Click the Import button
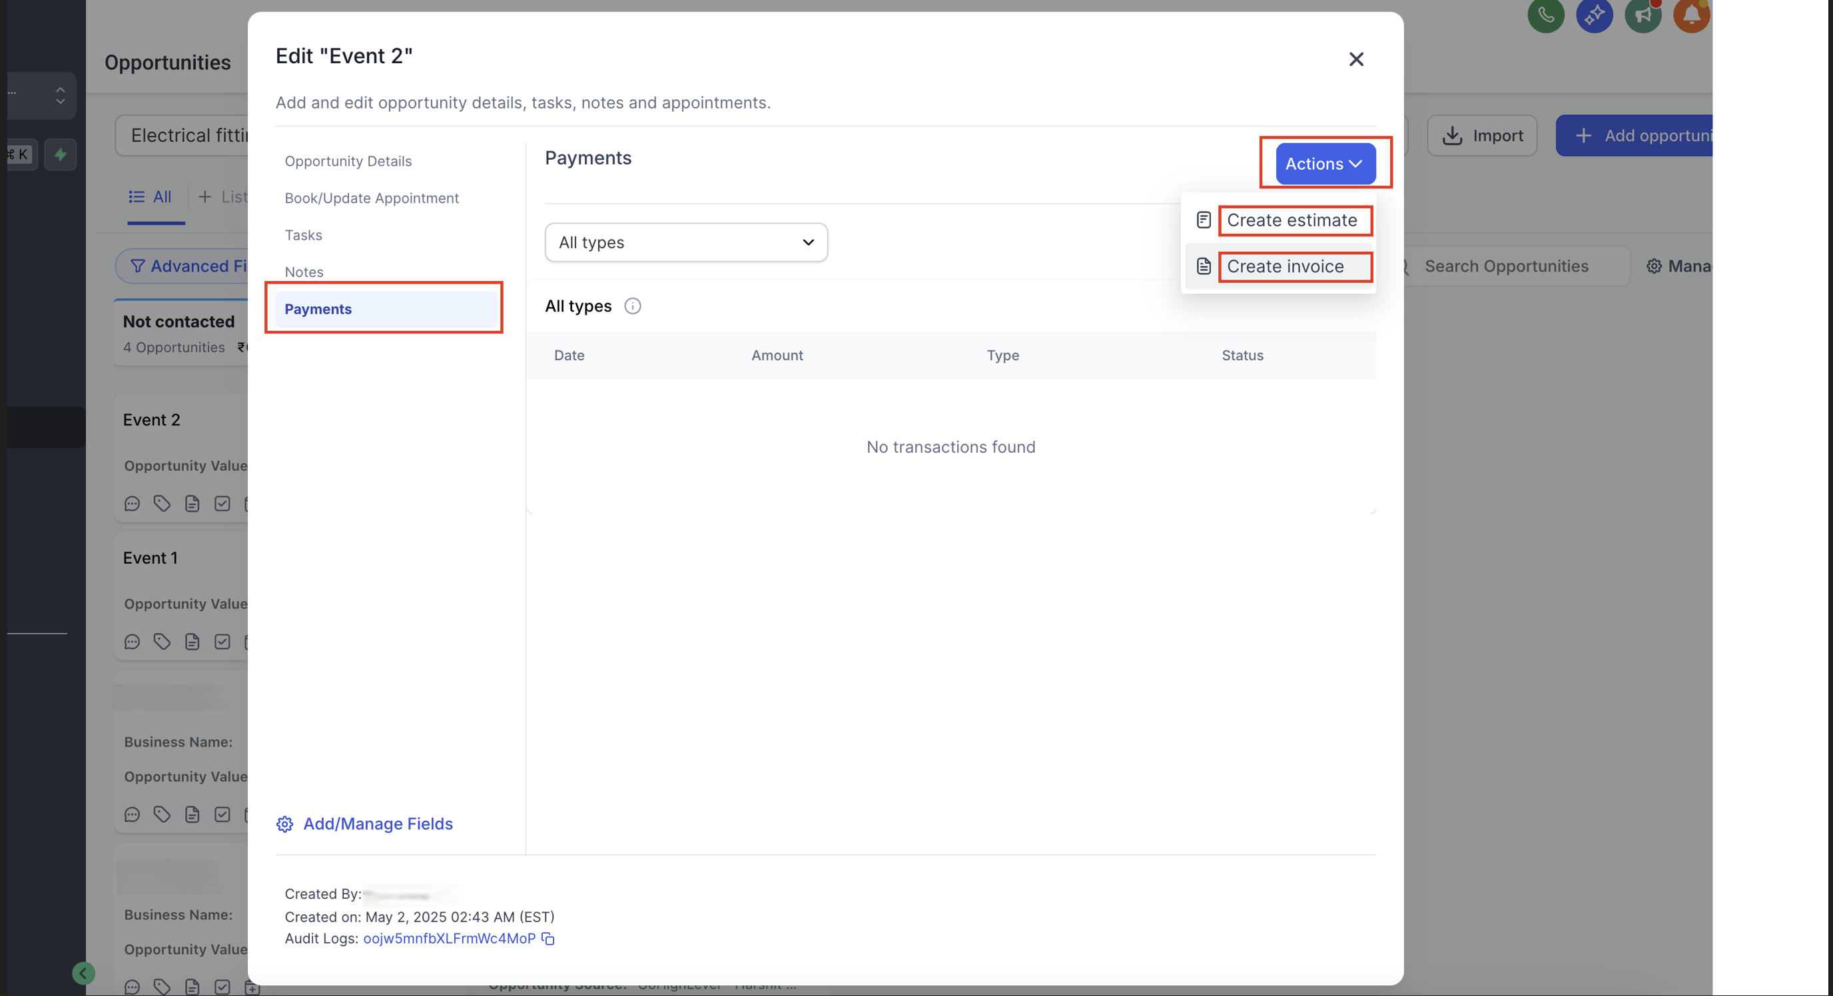The image size is (1833, 996). pos(1481,135)
